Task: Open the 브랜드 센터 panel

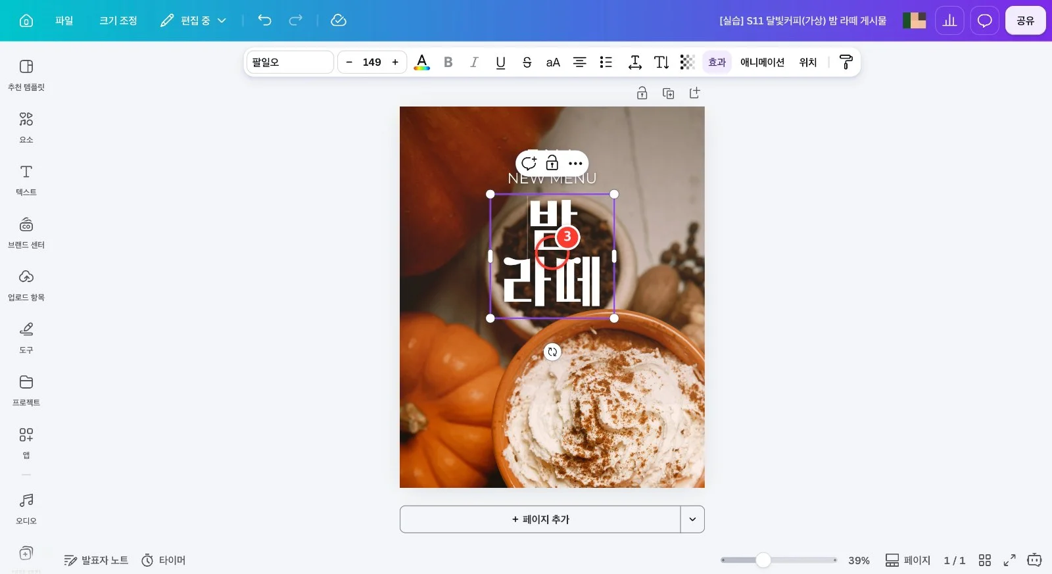Action: tap(26, 233)
